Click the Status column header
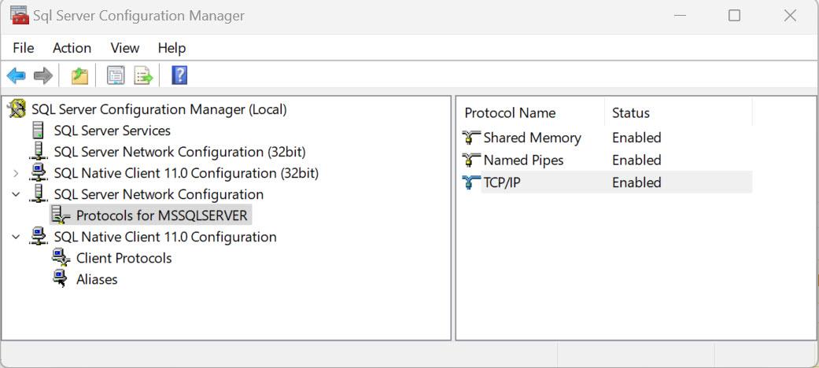This screenshot has width=819, height=368. click(x=631, y=113)
